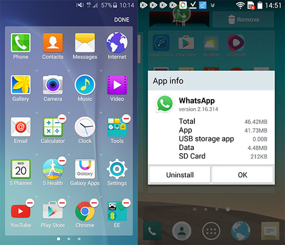Screen dimensions: 285x245
Task: Tap the SD Card 212KB value
Action: [x=259, y=157]
